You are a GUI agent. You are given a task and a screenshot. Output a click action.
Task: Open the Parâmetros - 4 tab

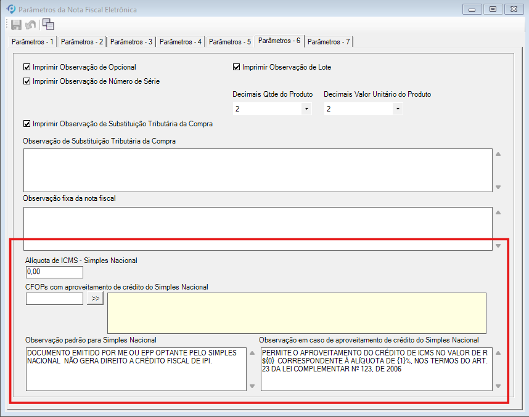(180, 42)
